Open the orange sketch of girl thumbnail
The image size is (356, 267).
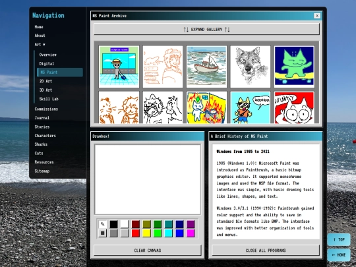tap(163, 67)
